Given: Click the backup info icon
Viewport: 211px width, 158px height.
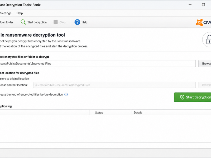Looking at the screenshot, I should [x=66, y=95].
